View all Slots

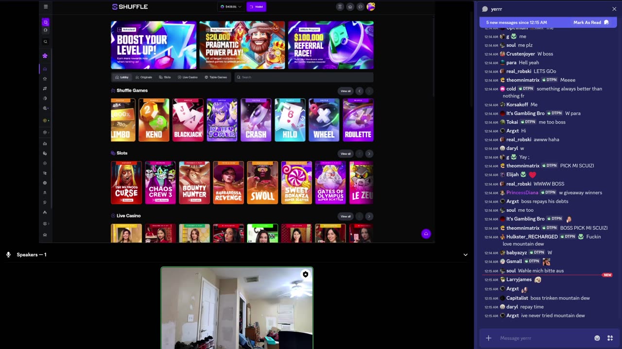pos(346,154)
